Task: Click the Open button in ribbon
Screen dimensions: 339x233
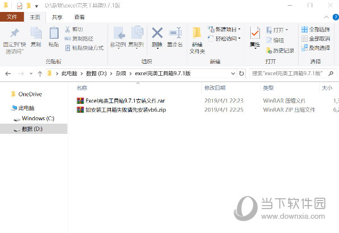Action: pyautogui.click(x=277, y=30)
